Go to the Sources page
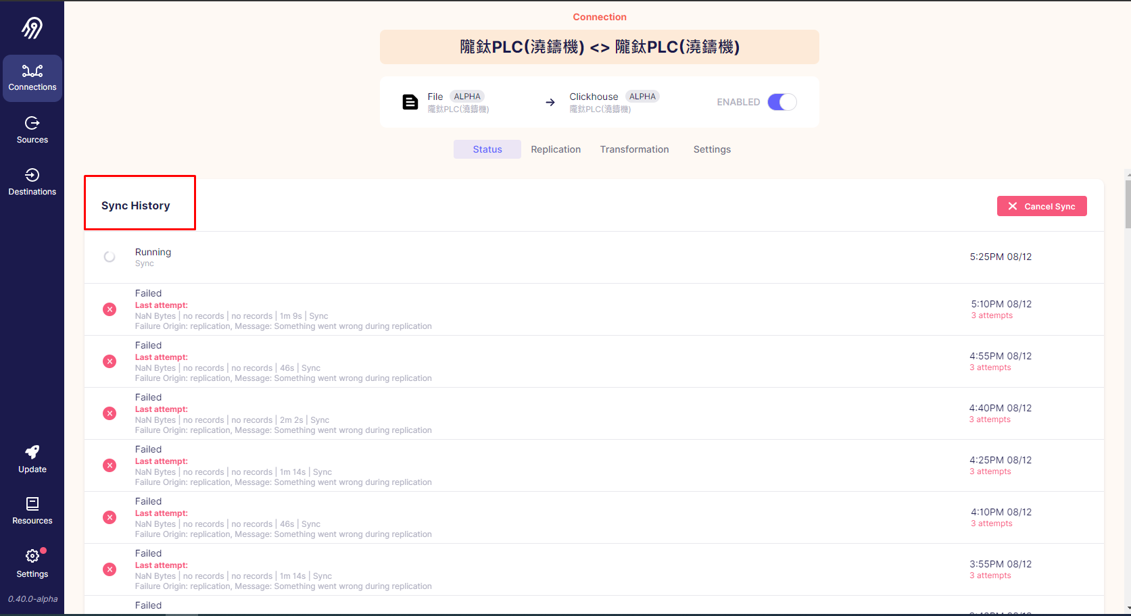The image size is (1131, 616). tap(32, 130)
